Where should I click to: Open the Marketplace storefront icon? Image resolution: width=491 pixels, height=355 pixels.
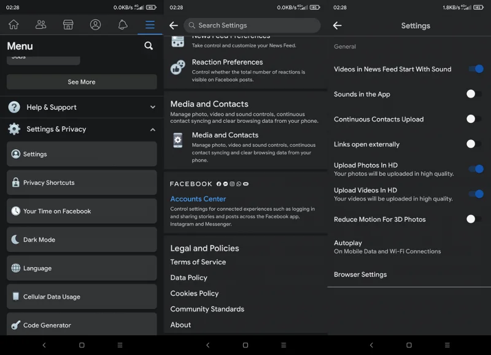[x=68, y=25]
